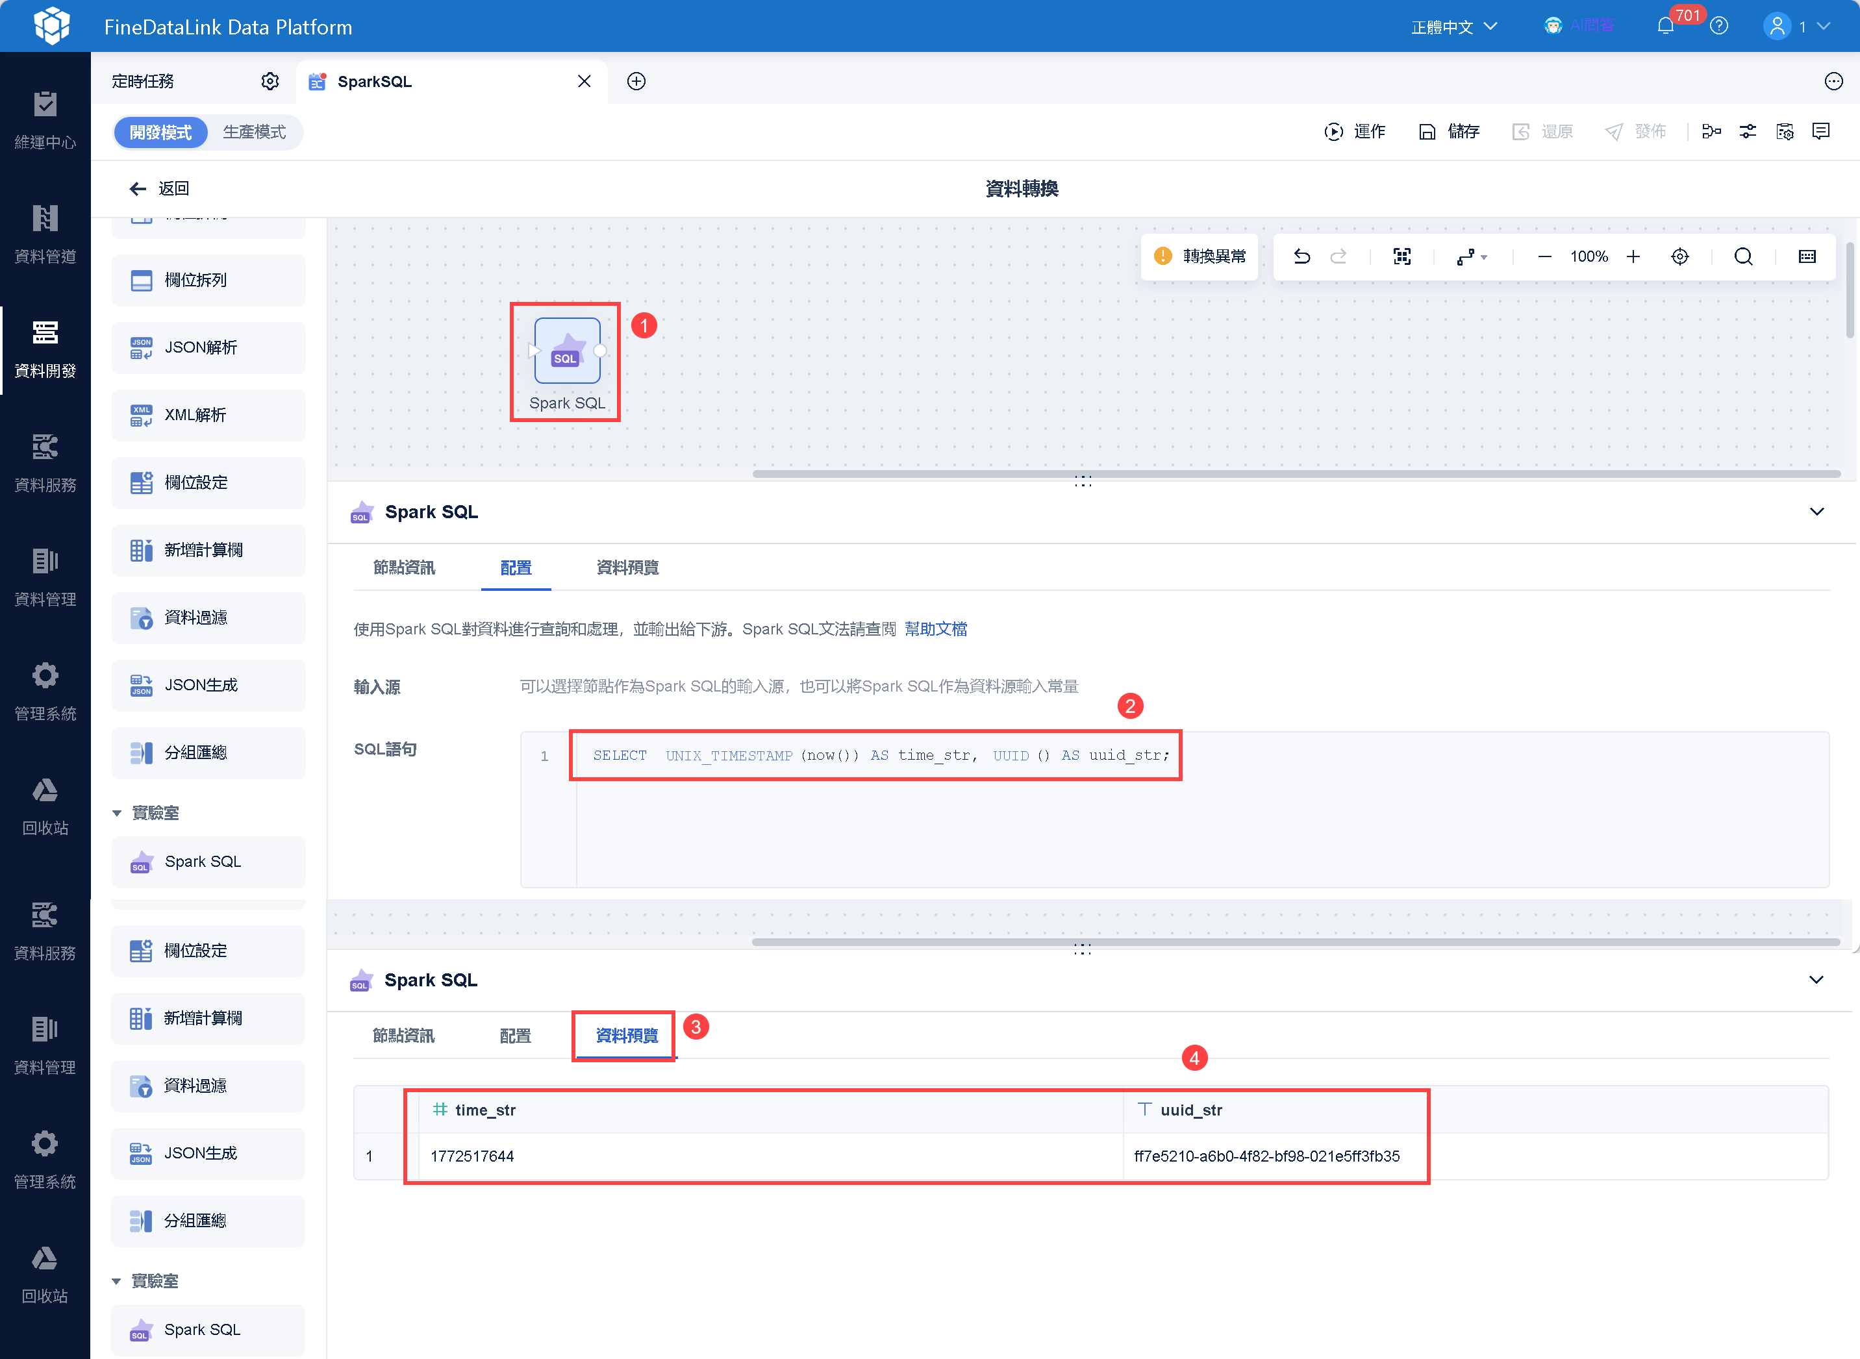Screen dimensions: 1860x1359
Task: Click the 運作 run button
Action: click(1355, 132)
